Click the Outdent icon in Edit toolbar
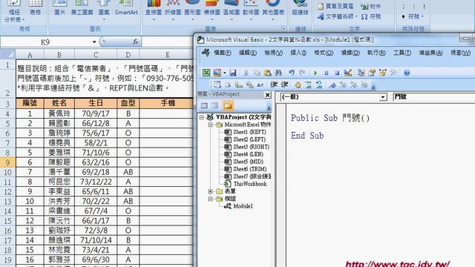Screen dimensions: 475x267 tap(284, 85)
